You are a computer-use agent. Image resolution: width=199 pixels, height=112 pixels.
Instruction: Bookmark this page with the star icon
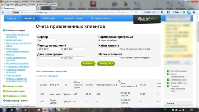(x=133, y=12)
